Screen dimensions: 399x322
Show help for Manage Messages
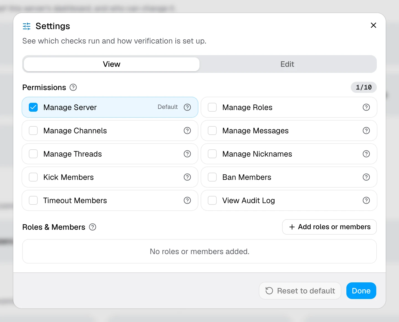[x=366, y=131]
